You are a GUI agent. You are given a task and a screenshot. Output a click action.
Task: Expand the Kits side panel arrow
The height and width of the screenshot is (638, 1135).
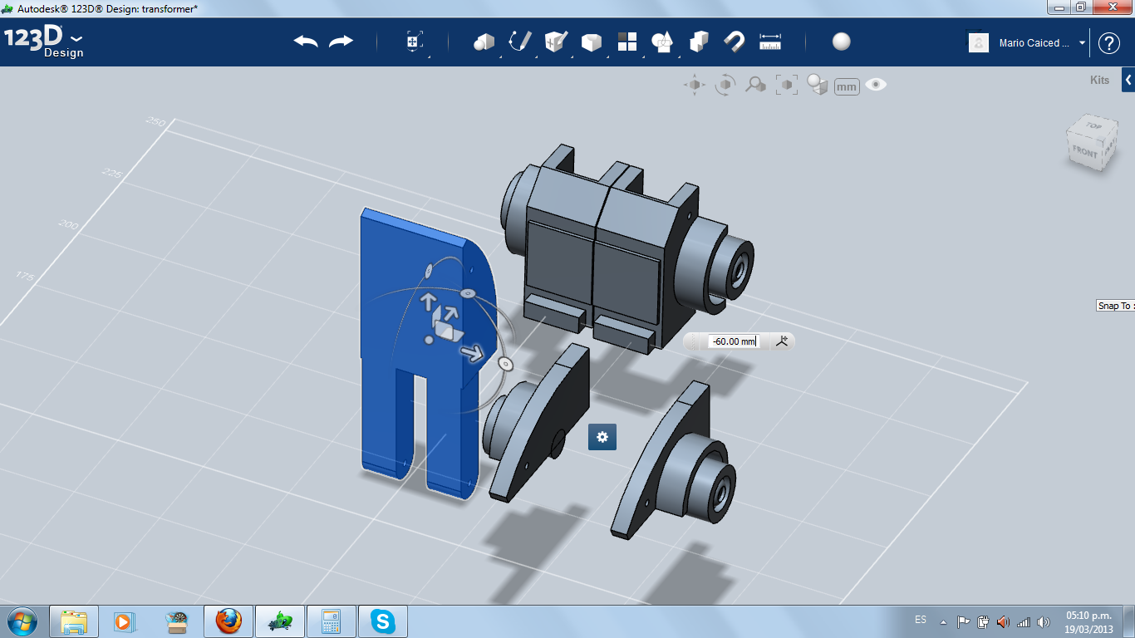pos(1128,80)
